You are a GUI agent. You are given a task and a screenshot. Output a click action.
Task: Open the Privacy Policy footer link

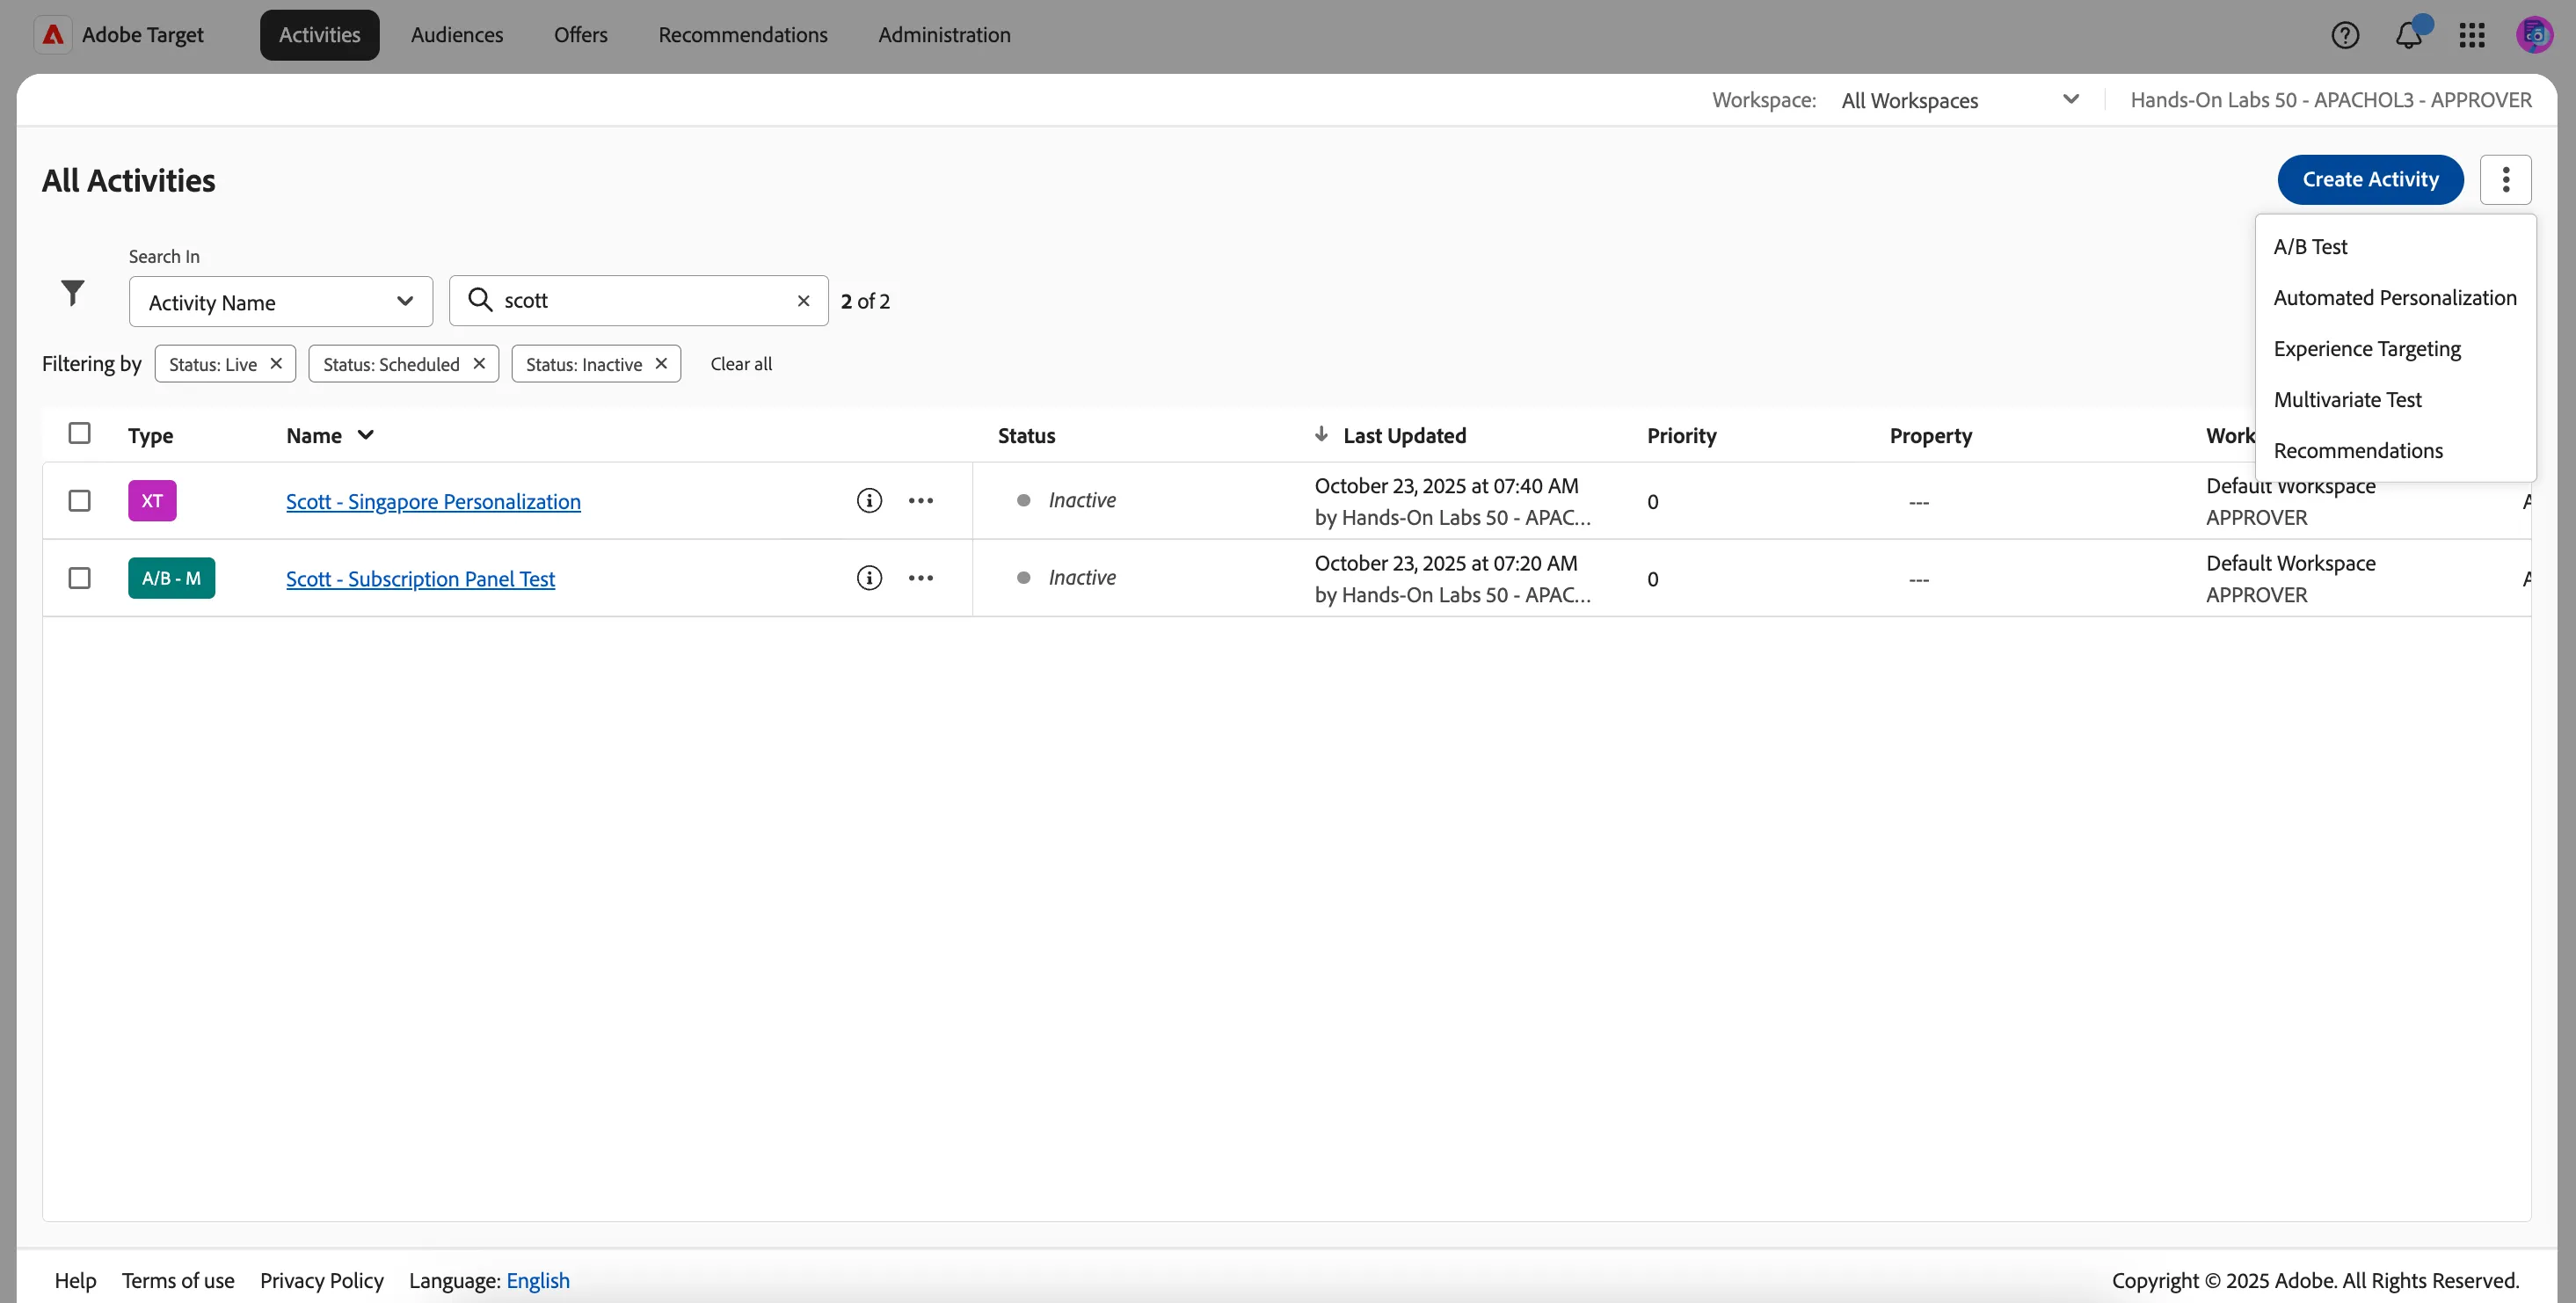pos(322,1281)
